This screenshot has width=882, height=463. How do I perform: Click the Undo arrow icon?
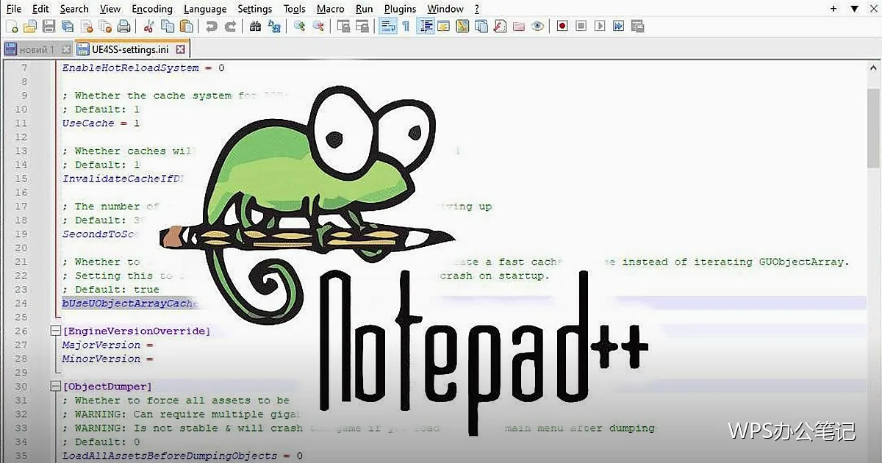tap(212, 26)
